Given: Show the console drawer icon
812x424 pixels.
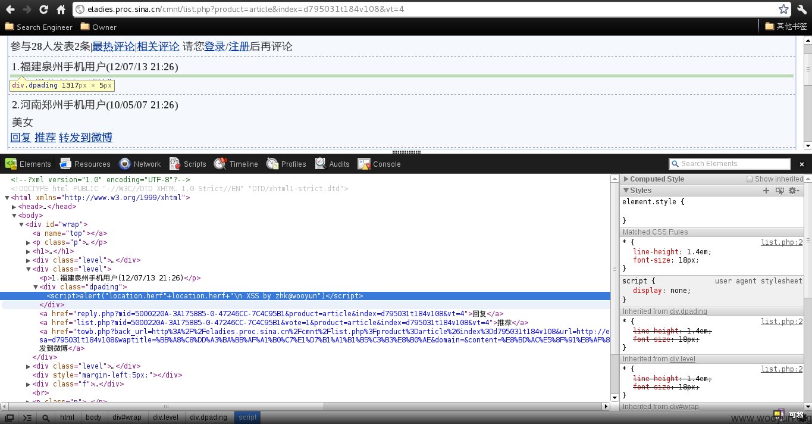Looking at the screenshot, I should click(x=27, y=417).
